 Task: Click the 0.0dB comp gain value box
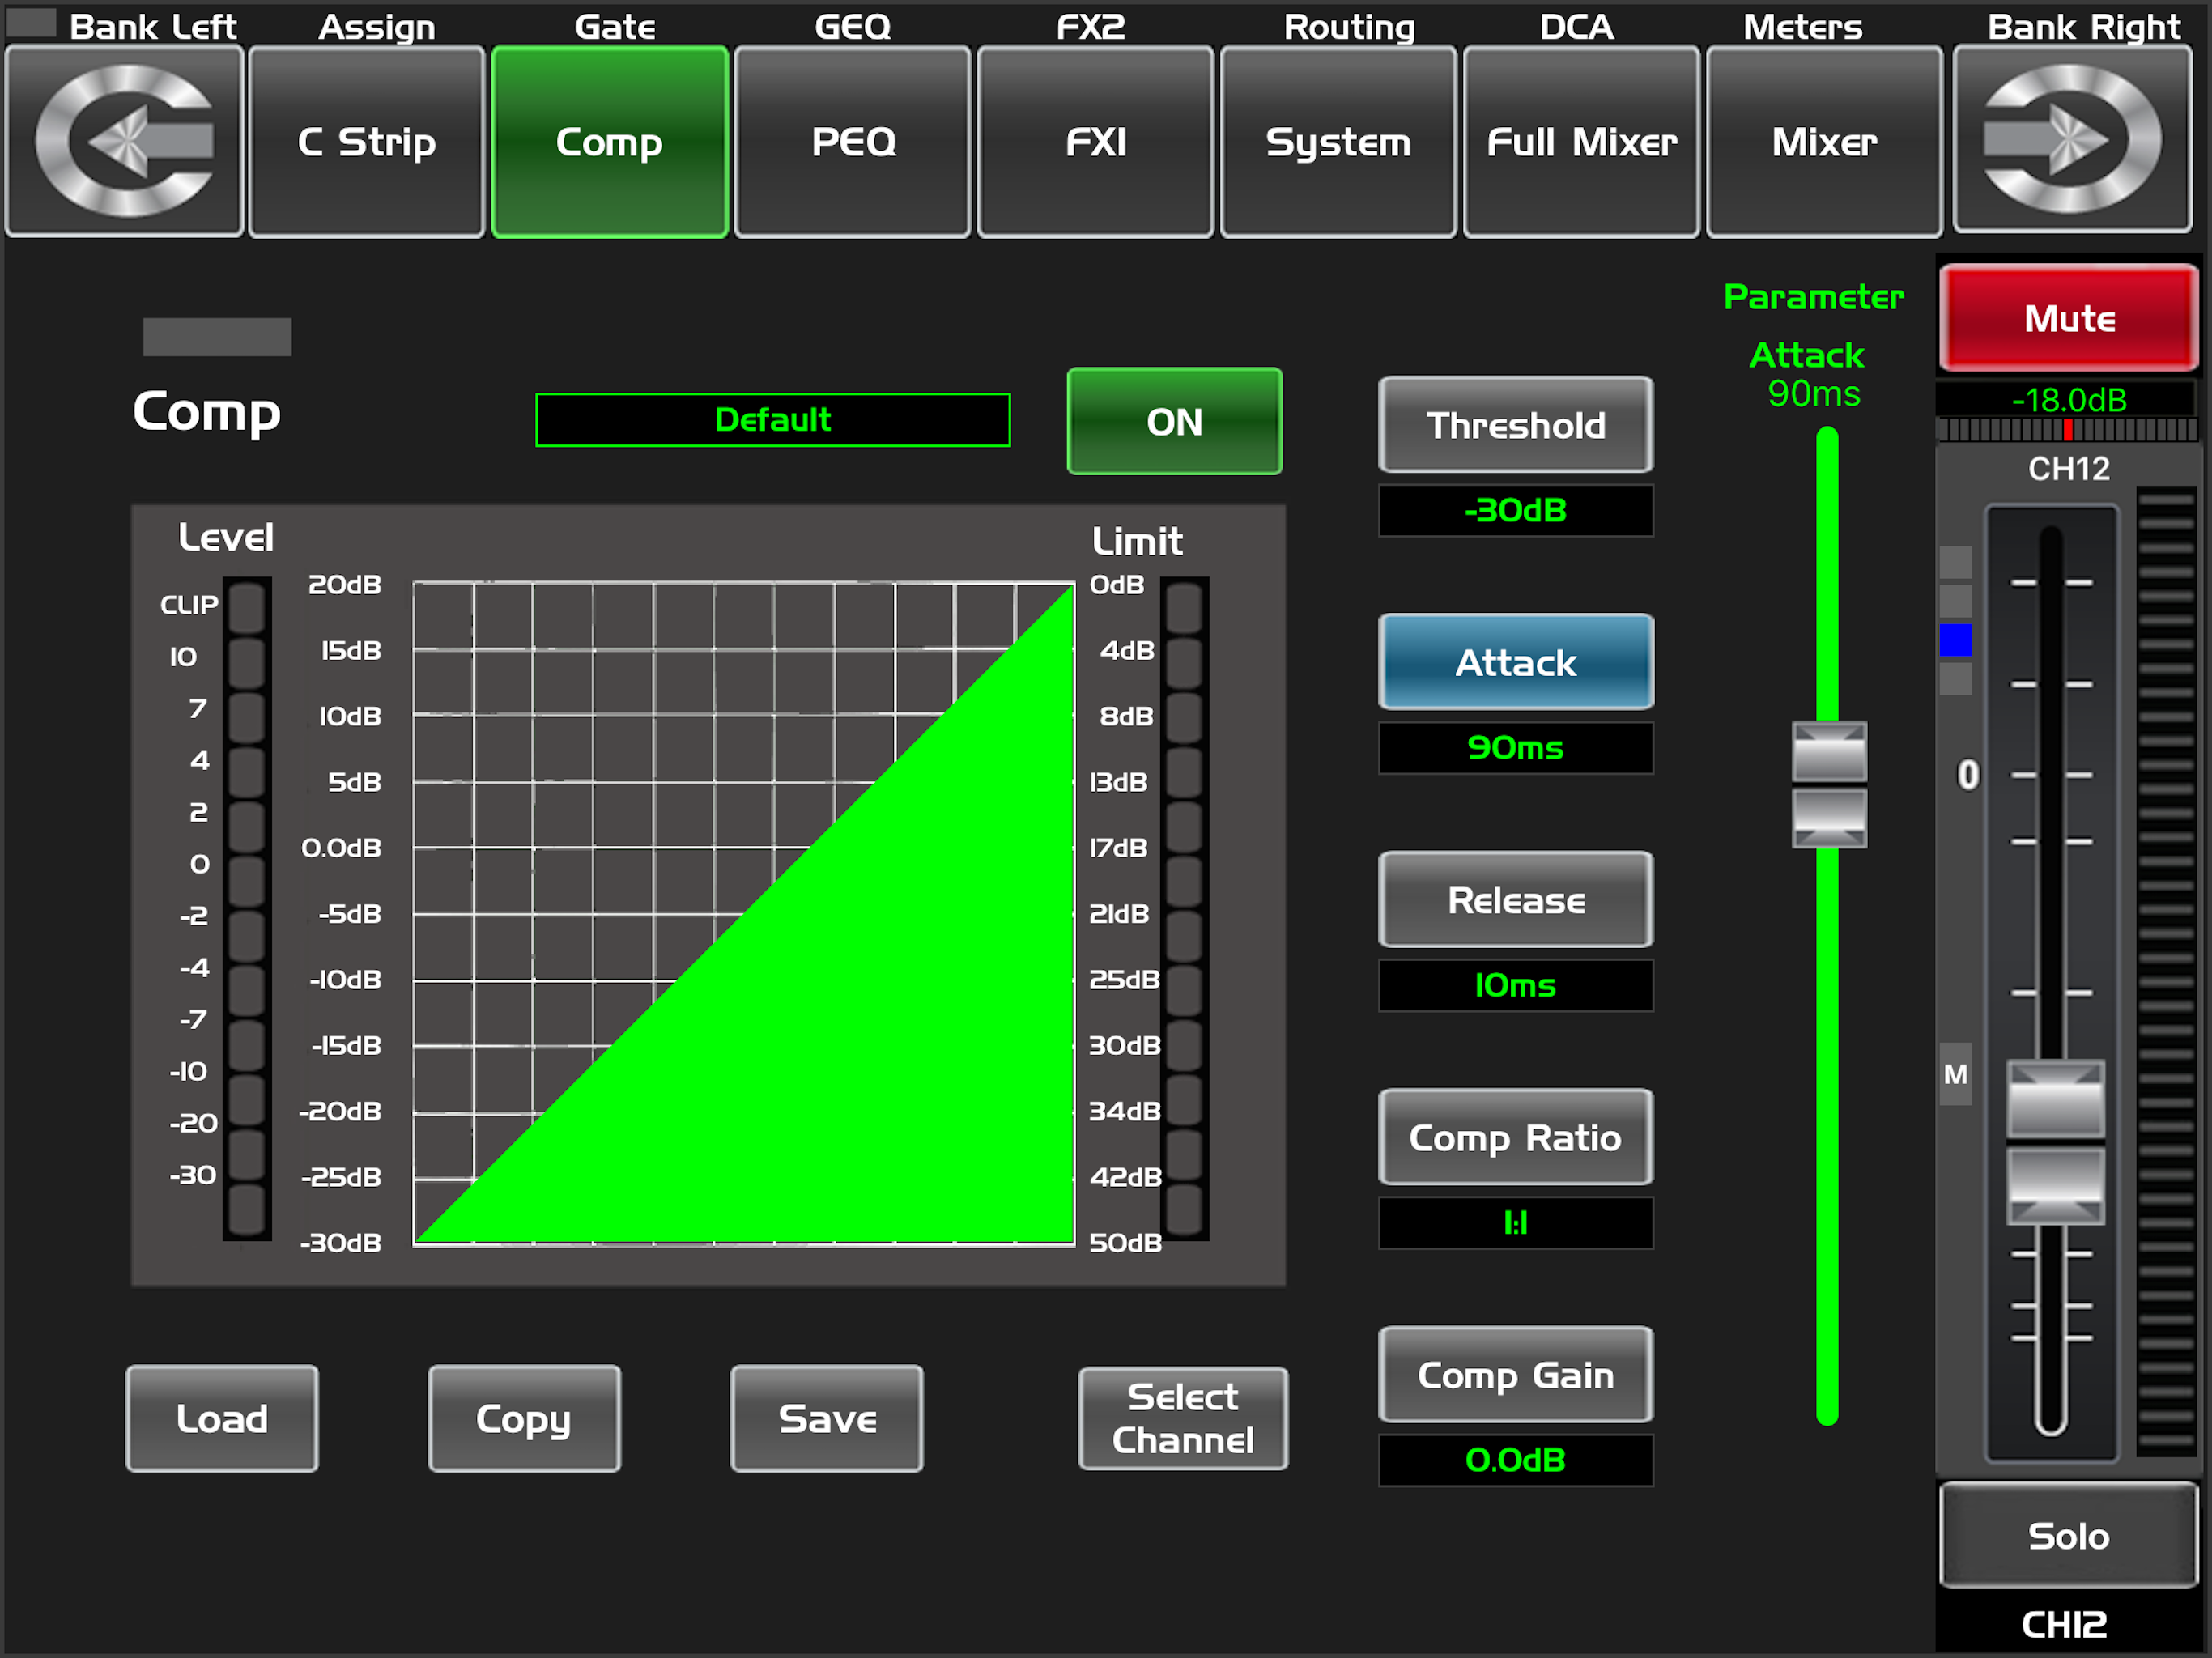coord(1516,1461)
